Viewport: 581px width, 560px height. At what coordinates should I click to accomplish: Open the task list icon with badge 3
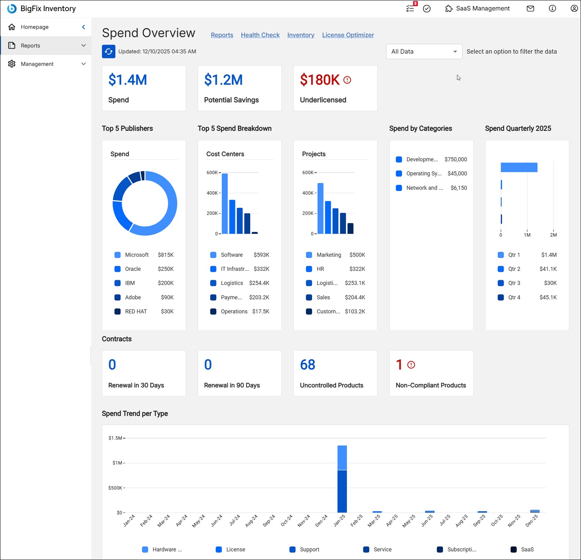[x=411, y=8]
